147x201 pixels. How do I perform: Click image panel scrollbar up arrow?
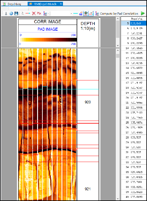pyautogui.click(x=118, y=50)
